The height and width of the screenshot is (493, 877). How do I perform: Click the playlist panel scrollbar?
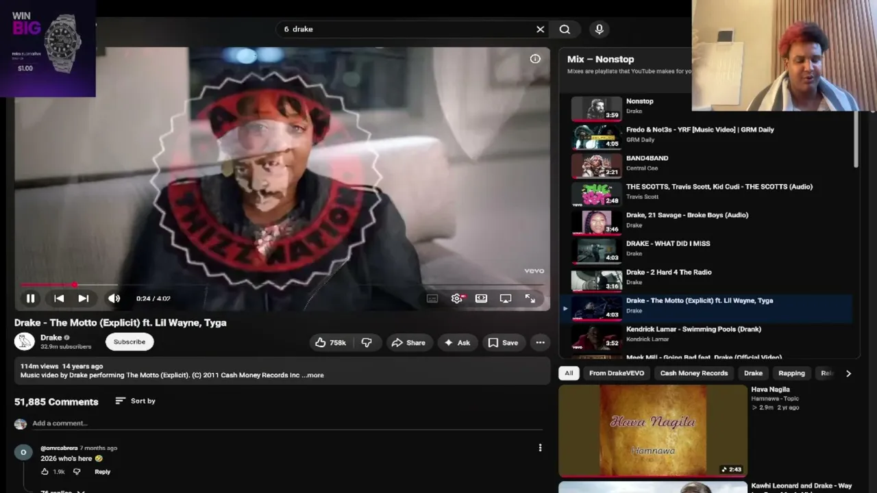coord(856,139)
